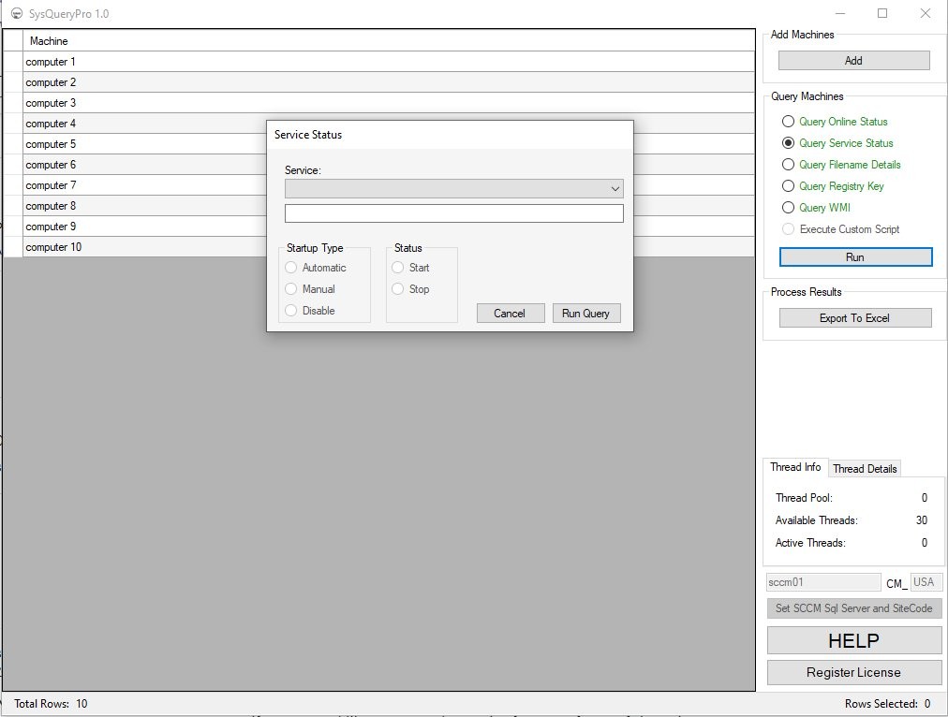Click the Thread Pool label
The height and width of the screenshot is (717, 948).
pyautogui.click(x=804, y=498)
